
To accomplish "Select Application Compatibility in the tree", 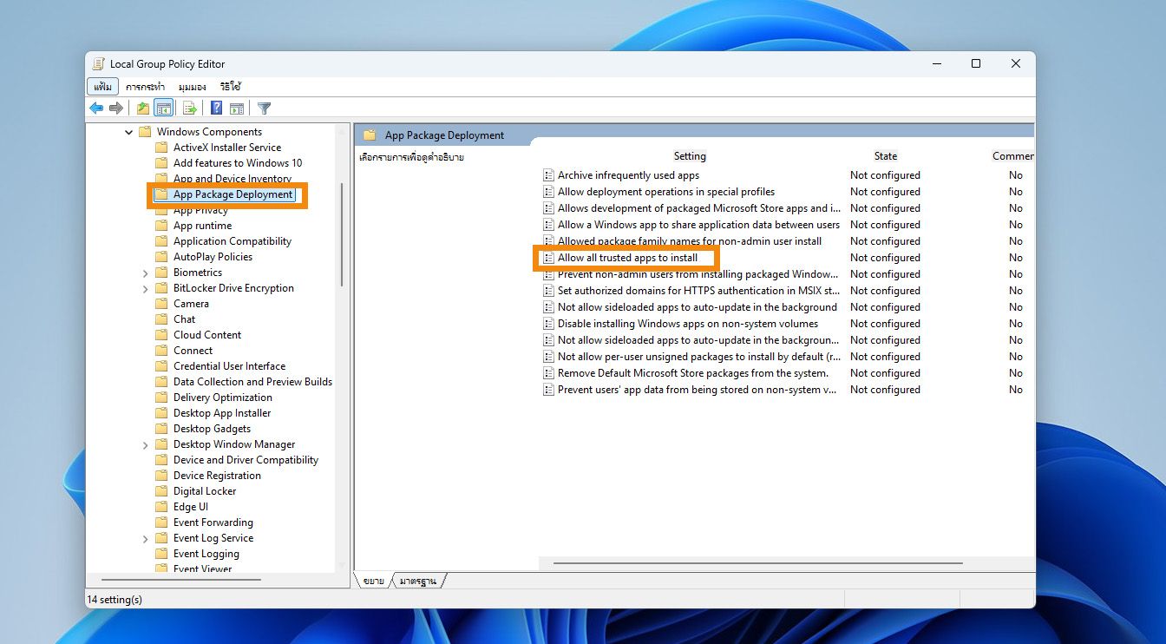I will click(232, 241).
